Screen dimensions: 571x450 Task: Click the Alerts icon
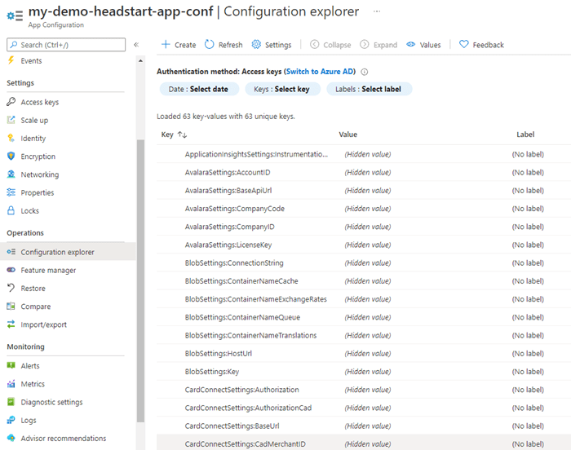pyautogui.click(x=11, y=365)
